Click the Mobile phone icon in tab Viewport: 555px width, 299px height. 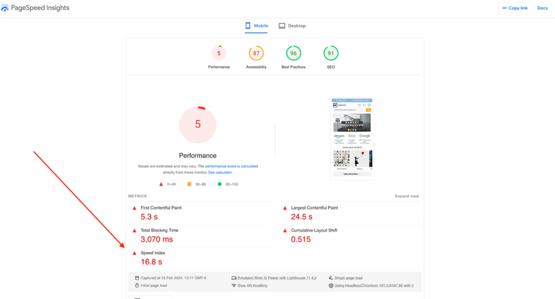click(x=248, y=26)
